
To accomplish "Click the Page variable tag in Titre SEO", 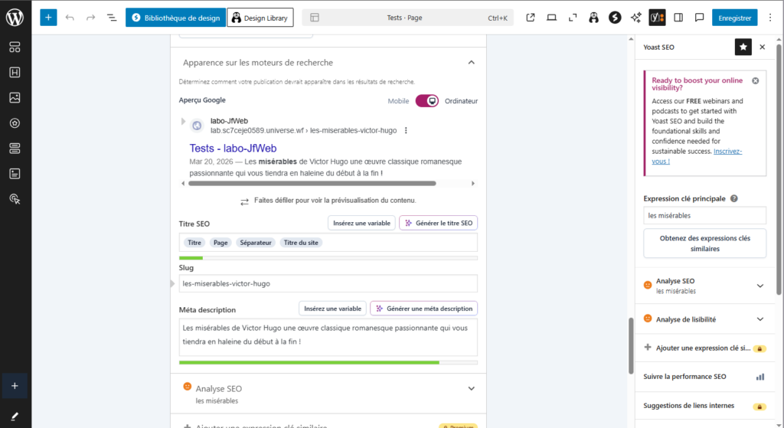I will 220,243.
